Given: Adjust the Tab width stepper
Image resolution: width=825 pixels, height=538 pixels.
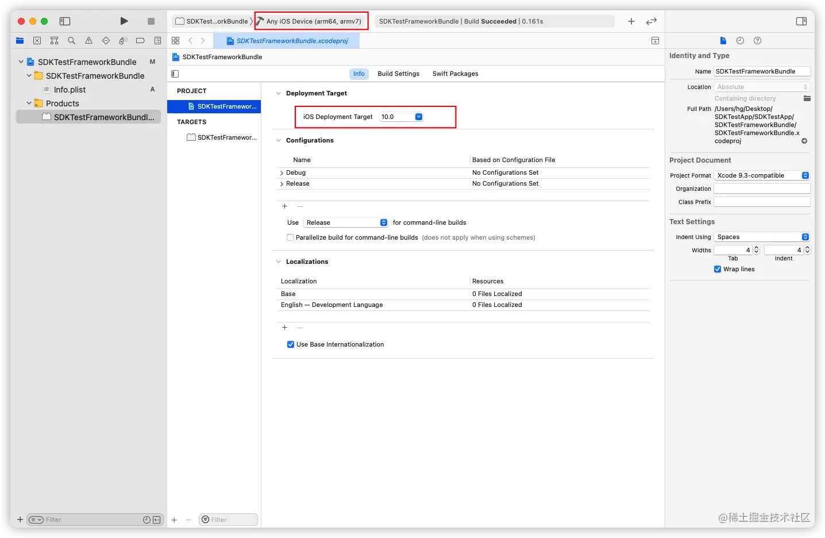Looking at the screenshot, I should (756, 250).
